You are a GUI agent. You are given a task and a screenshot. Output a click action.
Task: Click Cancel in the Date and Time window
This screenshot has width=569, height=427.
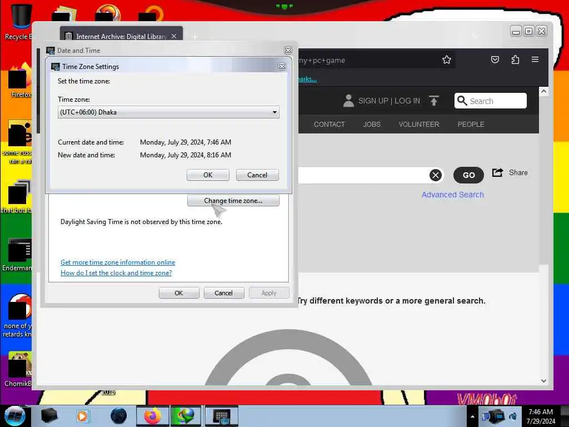point(224,293)
